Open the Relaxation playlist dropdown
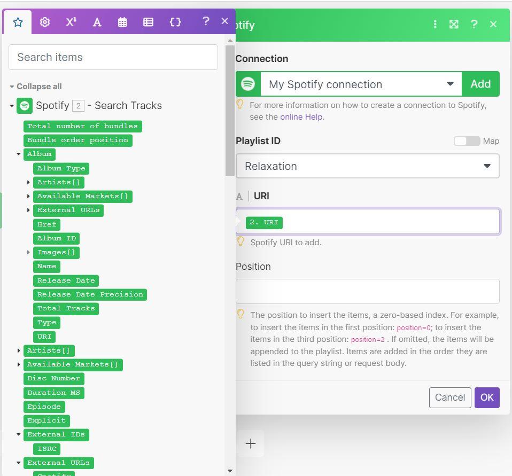The height and width of the screenshot is (476, 512). [367, 166]
